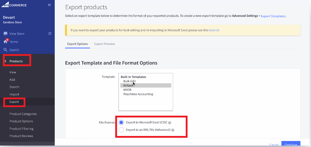The image size is (311, 147).
Task: Select Export to an XML File radio
Action: click(x=121, y=130)
